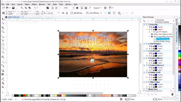Select the selected PowerClip a.jpg item
181x102 pixels.
(163, 39)
